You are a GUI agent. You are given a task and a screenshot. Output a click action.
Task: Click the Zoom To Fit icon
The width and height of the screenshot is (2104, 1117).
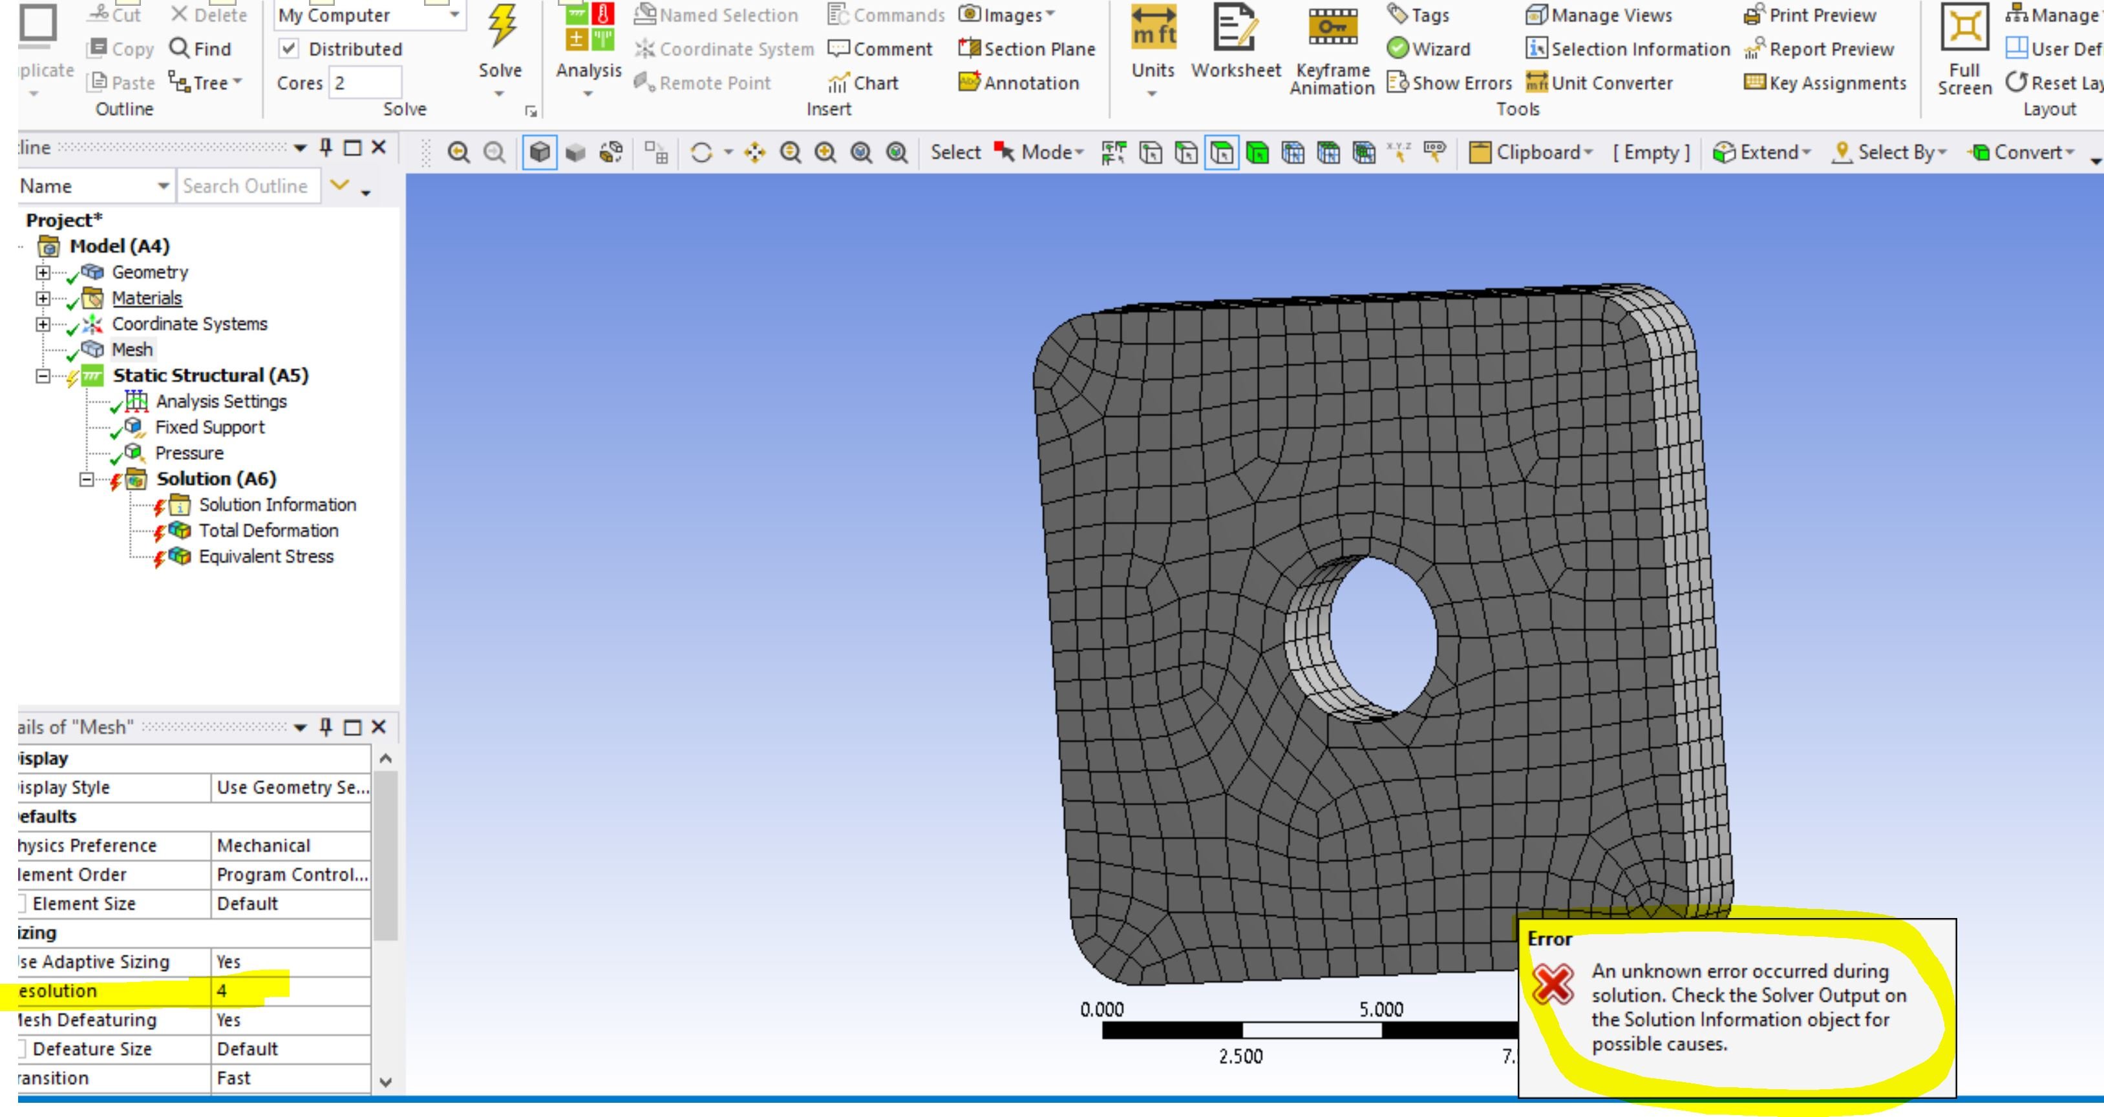tap(861, 152)
